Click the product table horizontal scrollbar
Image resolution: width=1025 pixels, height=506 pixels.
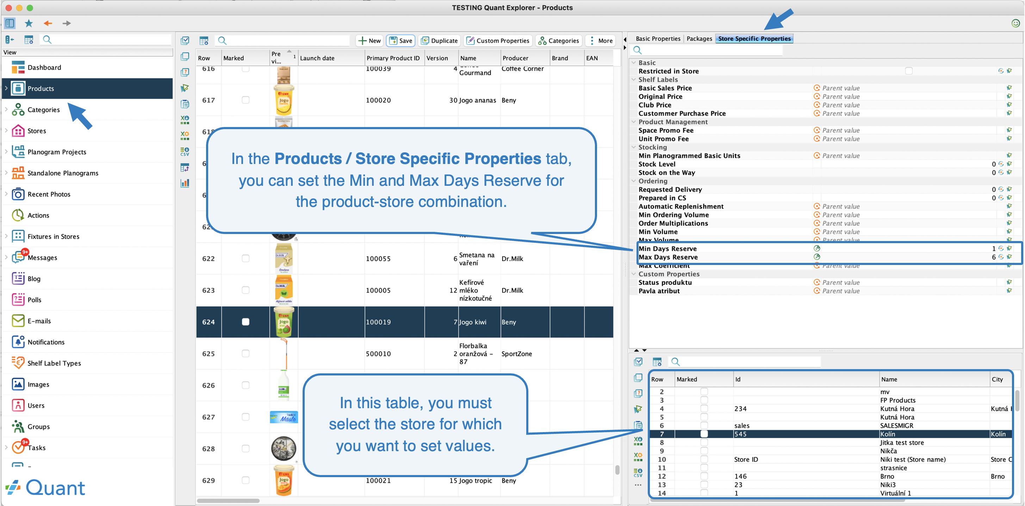[x=228, y=500]
